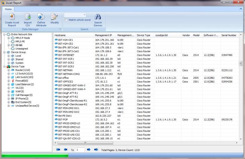Select the End System(5) icon
This screenshot has height=159, width=245.
pyautogui.click(x=13, y=102)
